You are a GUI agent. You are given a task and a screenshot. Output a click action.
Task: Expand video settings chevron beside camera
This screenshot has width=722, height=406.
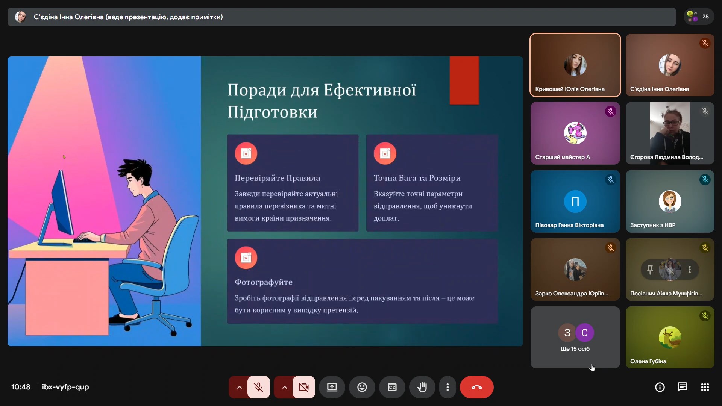(x=284, y=387)
